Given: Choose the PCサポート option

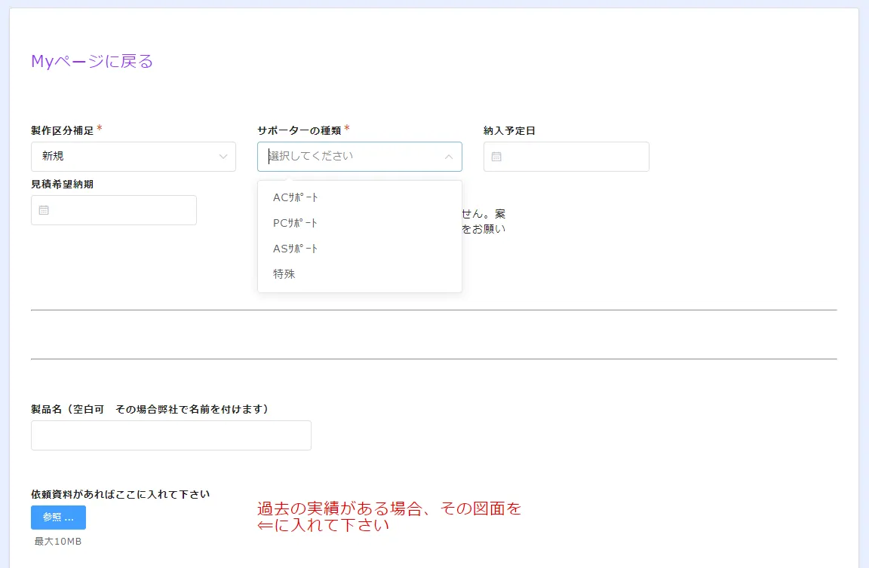Looking at the screenshot, I should 296,223.
